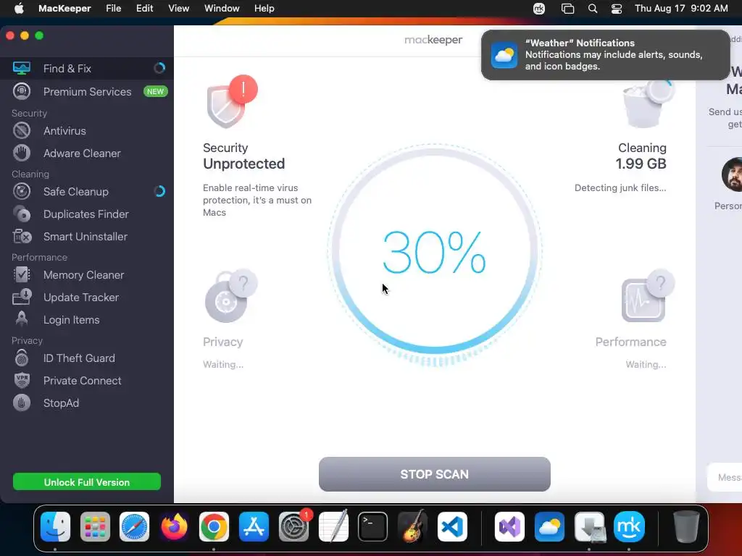This screenshot has height=556, width=742.
Task: Click the Smart Uninstaller trash icon
Action: tap(22, 237)
